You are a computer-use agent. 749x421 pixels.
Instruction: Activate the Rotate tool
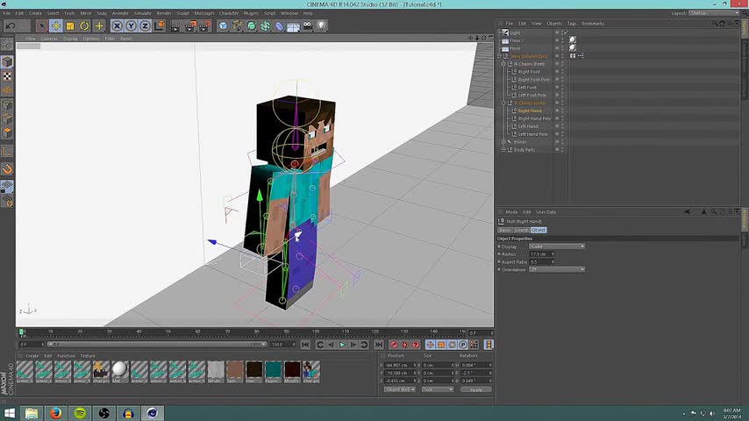[x=84, y=25]
